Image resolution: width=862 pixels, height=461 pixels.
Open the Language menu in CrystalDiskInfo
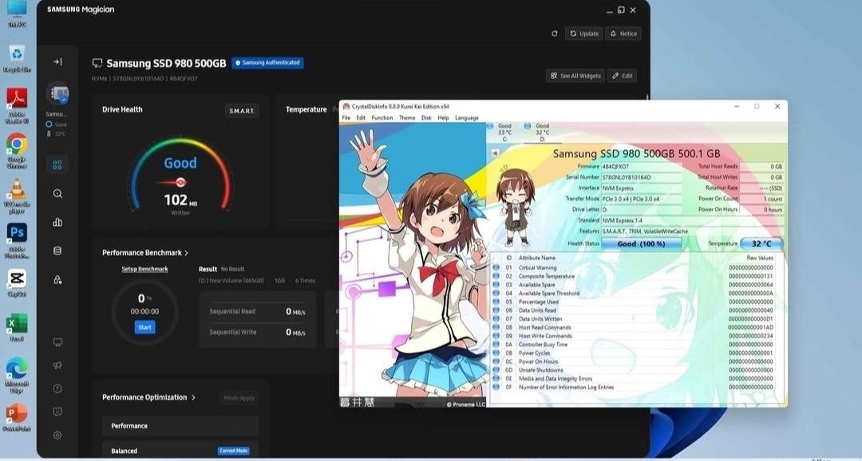(467, 117)
